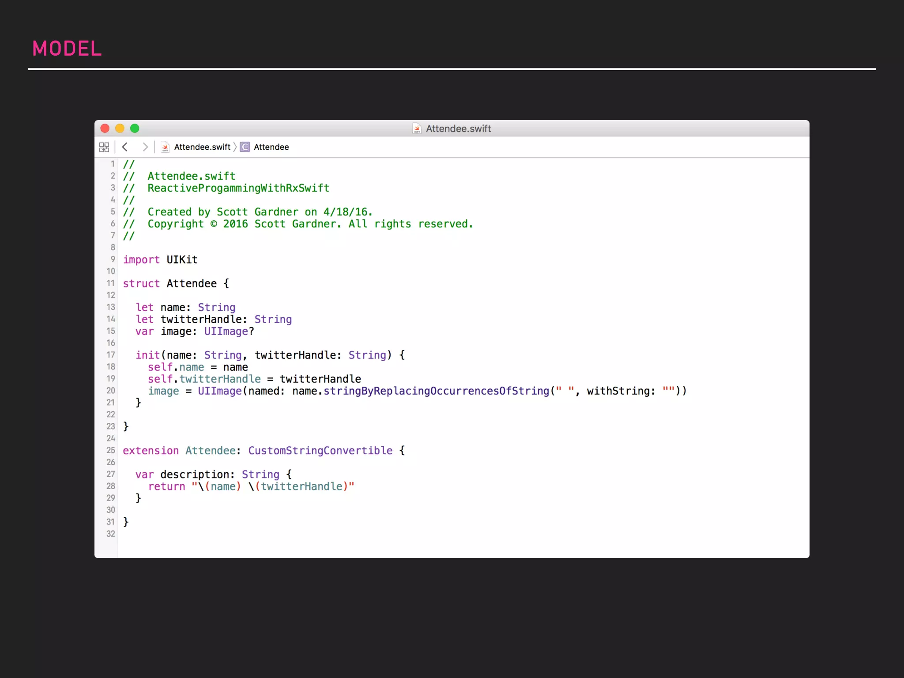Click stringByReplacingOccurrencesOfString method call
Screen dimensions: 904x678
tap(436, 391)
